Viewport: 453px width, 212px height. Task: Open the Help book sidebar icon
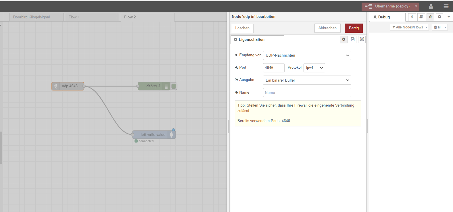421,17
